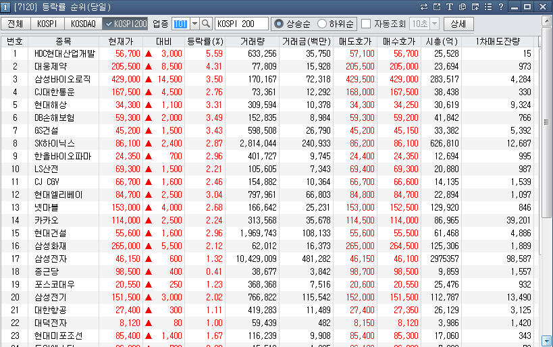Screen dimensions: 553x347
Task: Switch to the 전체 tab
Action: pyautogui.click(x=16, y=24)
